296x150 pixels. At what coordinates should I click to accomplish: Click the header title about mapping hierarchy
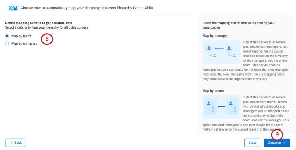[87, 8]
